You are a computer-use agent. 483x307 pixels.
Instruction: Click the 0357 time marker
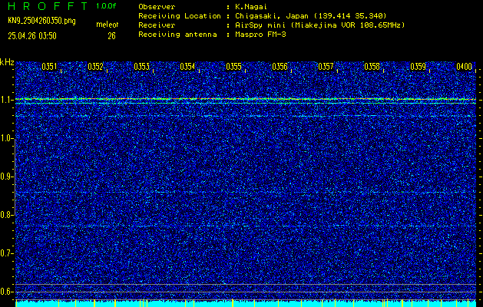pos(326,67)
